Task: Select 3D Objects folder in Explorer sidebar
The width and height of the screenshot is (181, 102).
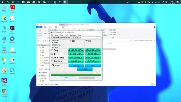Action: pyautogui.click(x=43, y=78)
